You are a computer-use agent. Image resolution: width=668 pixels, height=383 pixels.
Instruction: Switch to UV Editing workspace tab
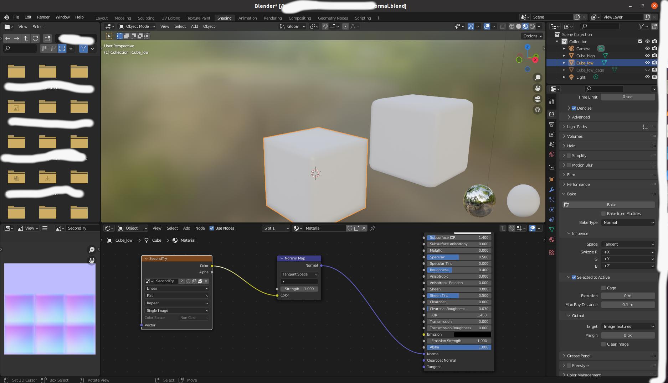(x=171, y=18)
